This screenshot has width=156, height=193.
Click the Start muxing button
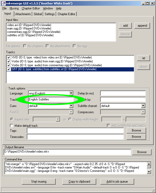39,182
